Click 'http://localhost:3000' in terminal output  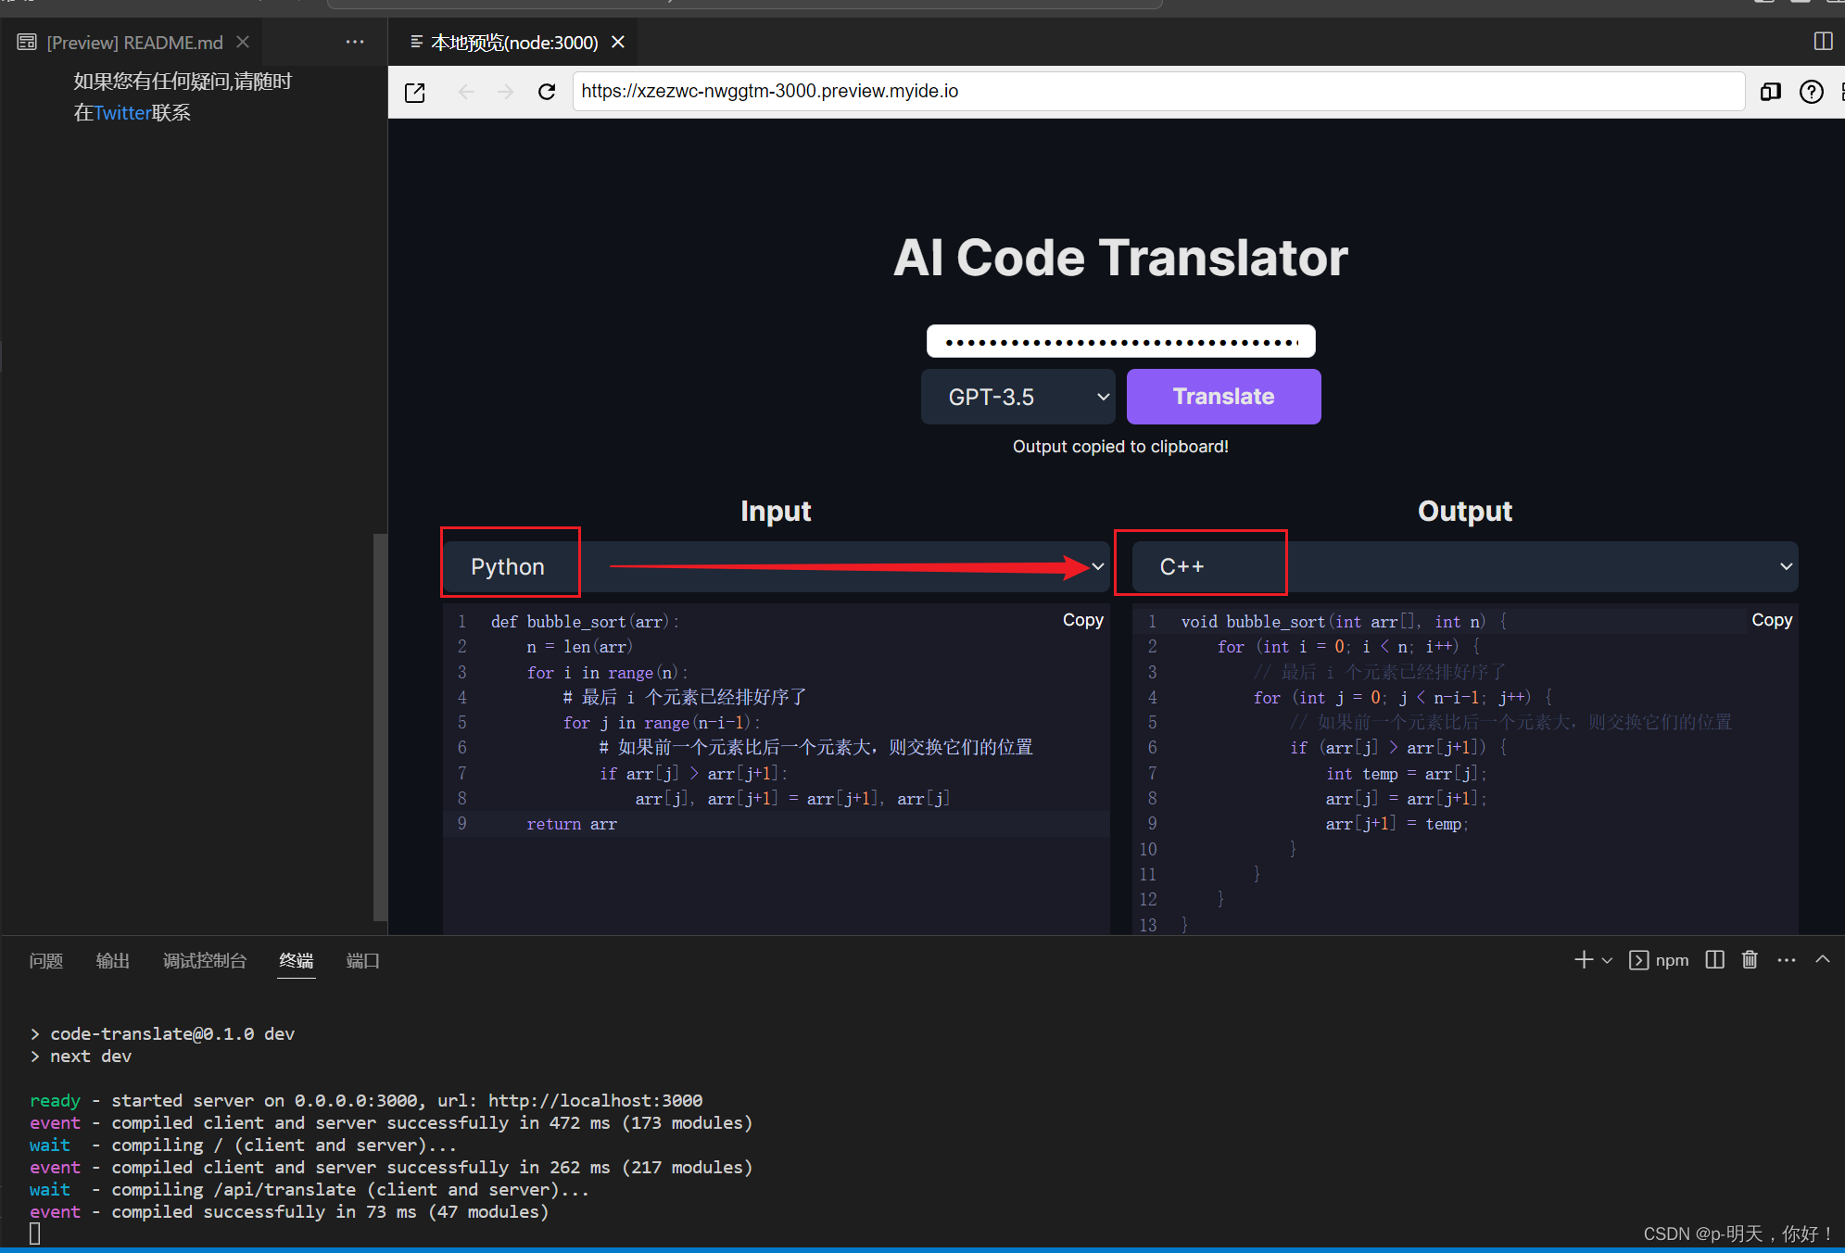tap(595, 1100)
